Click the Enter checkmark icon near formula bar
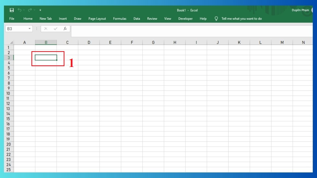 point(55,28)
